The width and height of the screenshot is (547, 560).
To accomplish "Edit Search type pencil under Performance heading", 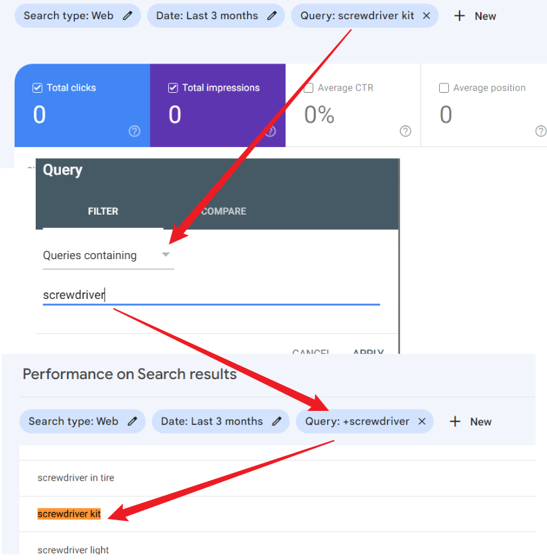I will coord(132,421).
